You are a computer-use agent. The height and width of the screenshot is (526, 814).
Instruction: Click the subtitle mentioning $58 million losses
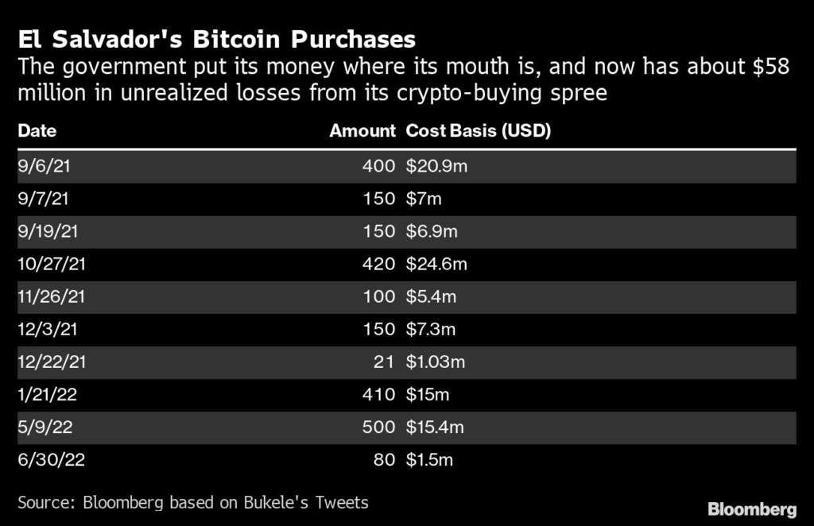tap(403, 80)
